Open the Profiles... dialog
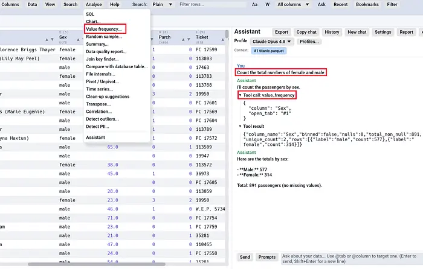 click(309, 42)
